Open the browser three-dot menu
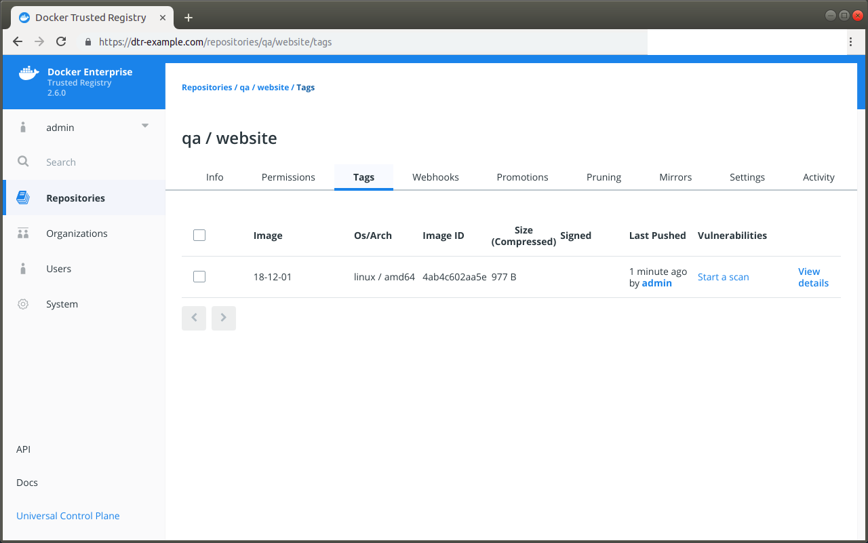 point(850,41)
